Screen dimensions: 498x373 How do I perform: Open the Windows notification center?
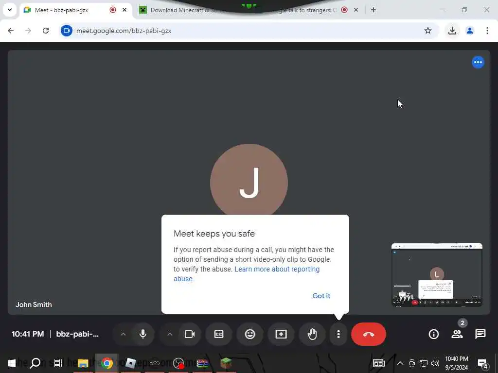[x=482, y=363]
